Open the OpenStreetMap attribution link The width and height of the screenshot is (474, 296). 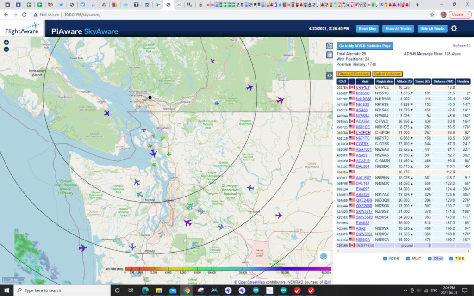click(x=251, y=282)
